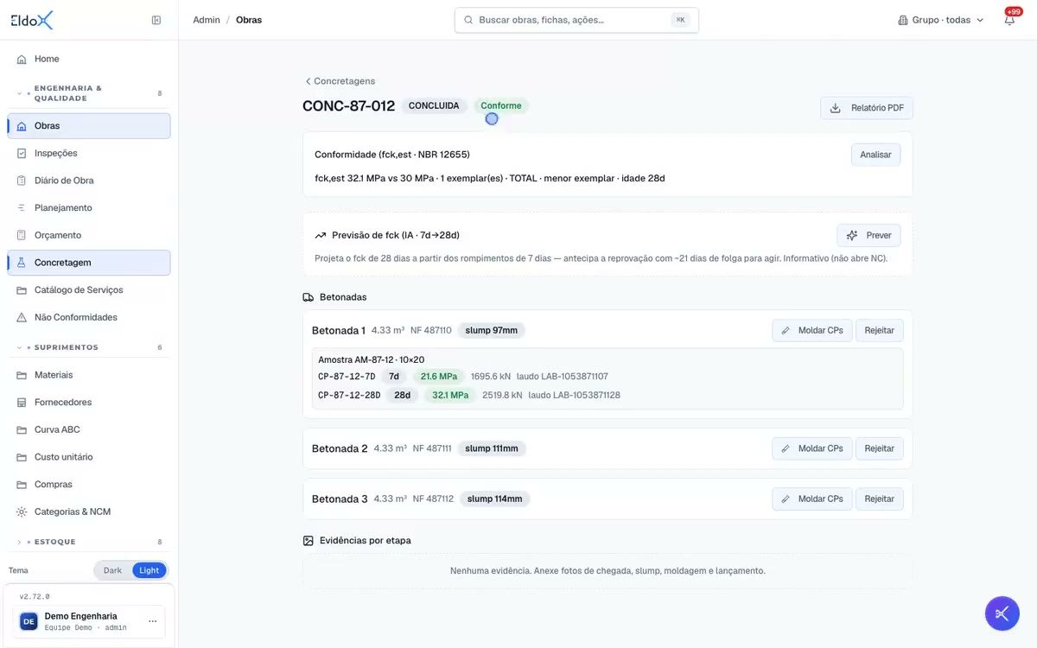Click the Home house icon
1037x648 pixels.
pyautogui.click(x=22, y=60)
